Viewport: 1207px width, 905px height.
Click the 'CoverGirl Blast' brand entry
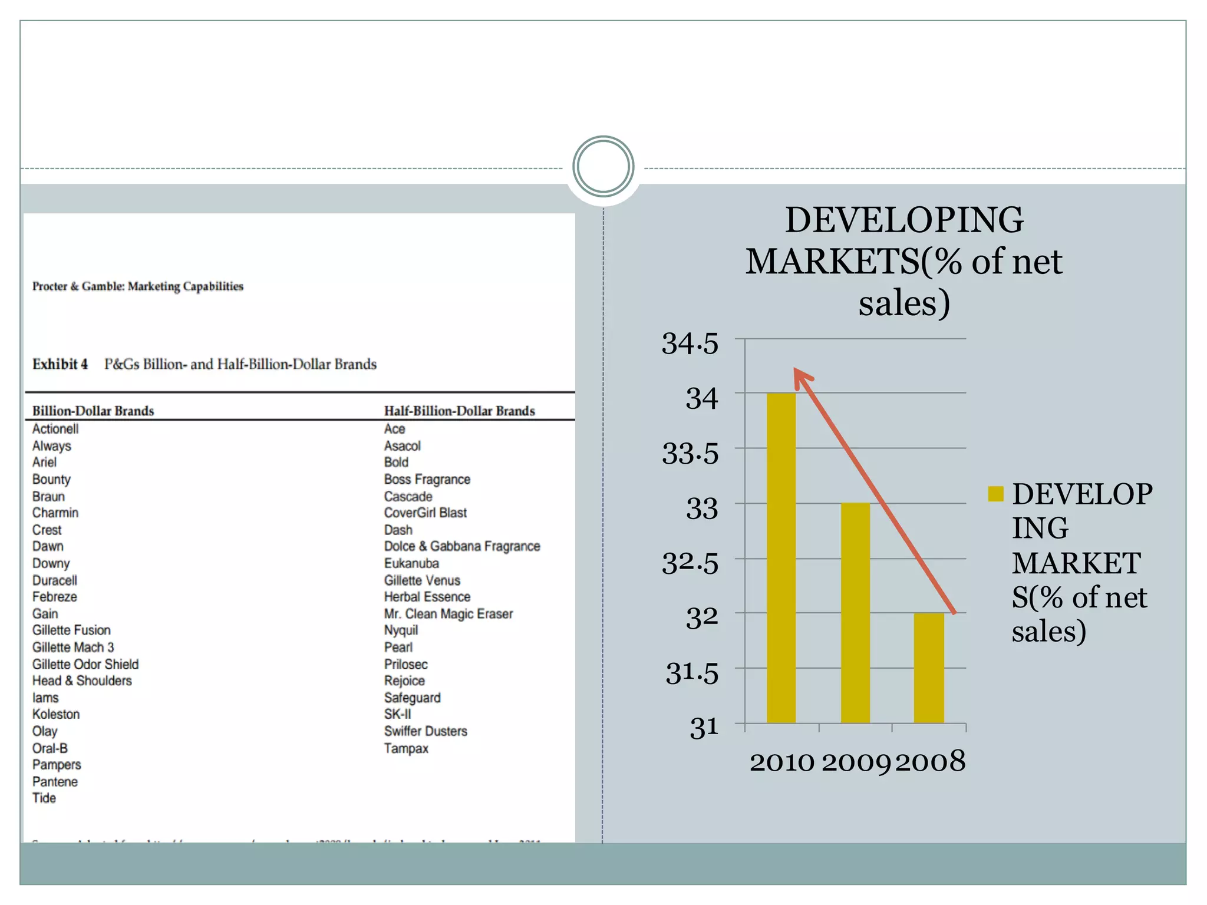[x=426, y=513]
